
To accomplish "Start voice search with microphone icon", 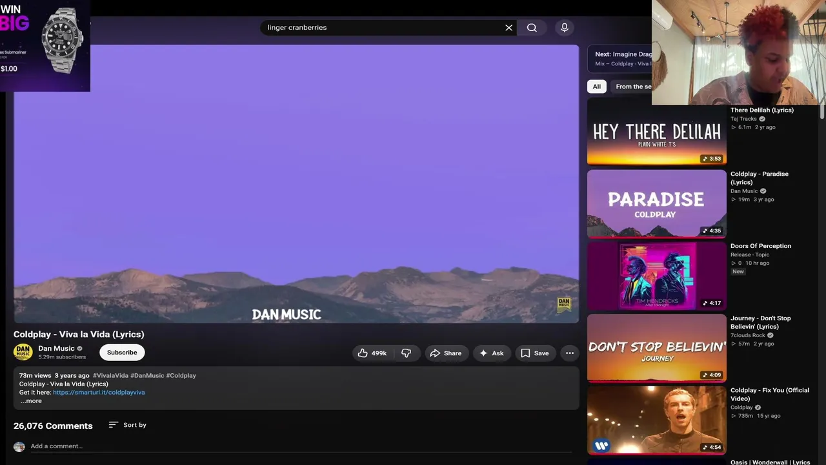I will [x=565, y=28].
